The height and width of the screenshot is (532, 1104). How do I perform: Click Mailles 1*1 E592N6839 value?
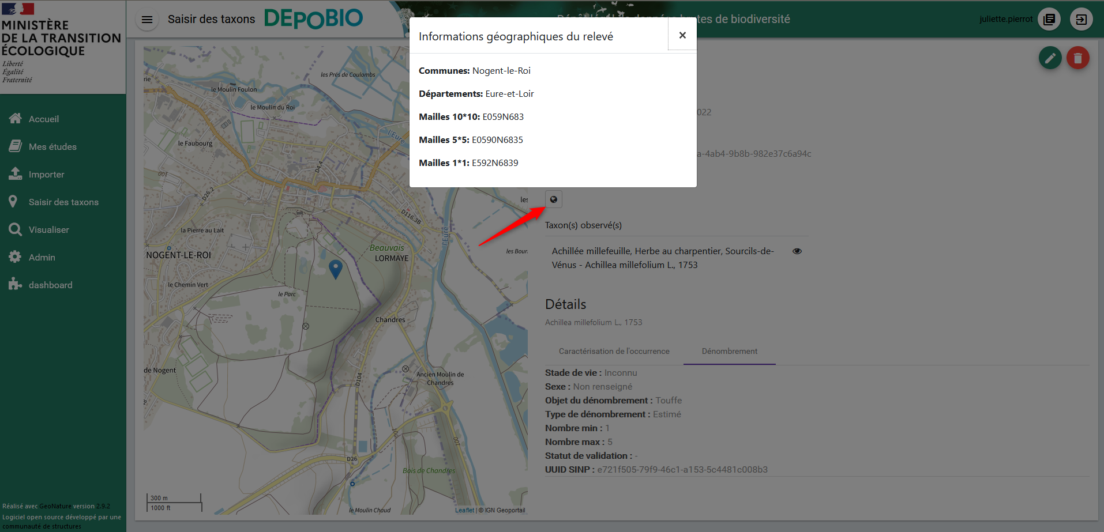tap(495, 163)
